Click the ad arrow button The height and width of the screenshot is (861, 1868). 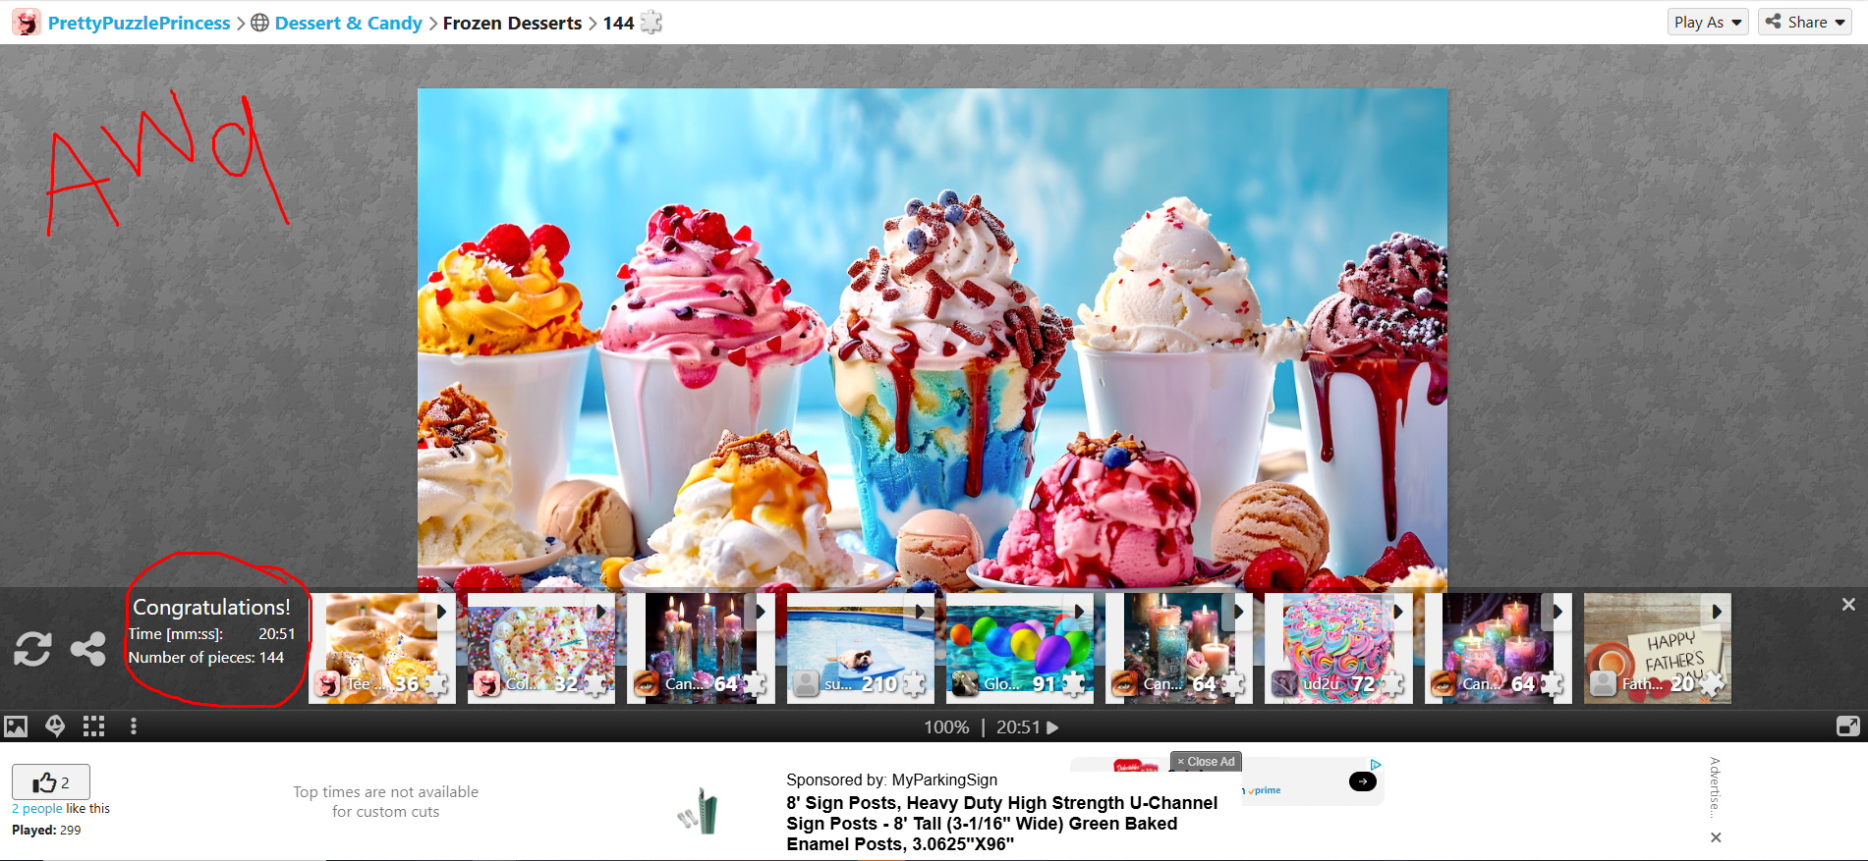pos(1363,781)
